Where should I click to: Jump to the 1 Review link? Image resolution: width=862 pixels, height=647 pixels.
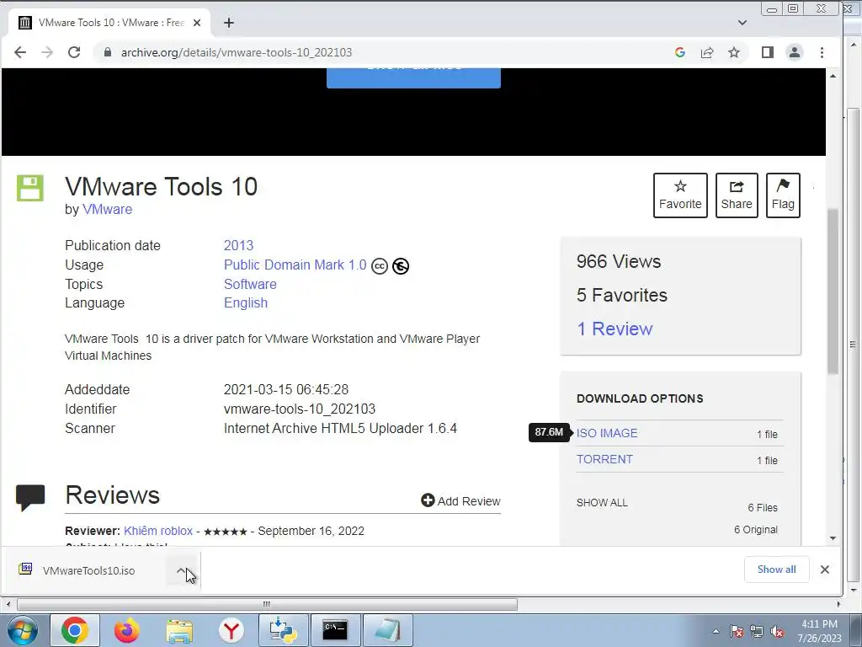click(x=615, y=329)
